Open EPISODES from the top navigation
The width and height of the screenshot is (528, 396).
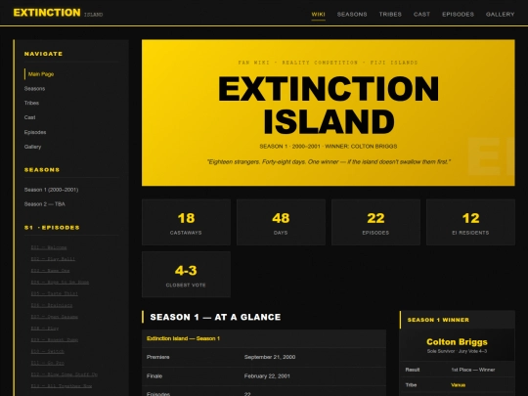(458, 14)
